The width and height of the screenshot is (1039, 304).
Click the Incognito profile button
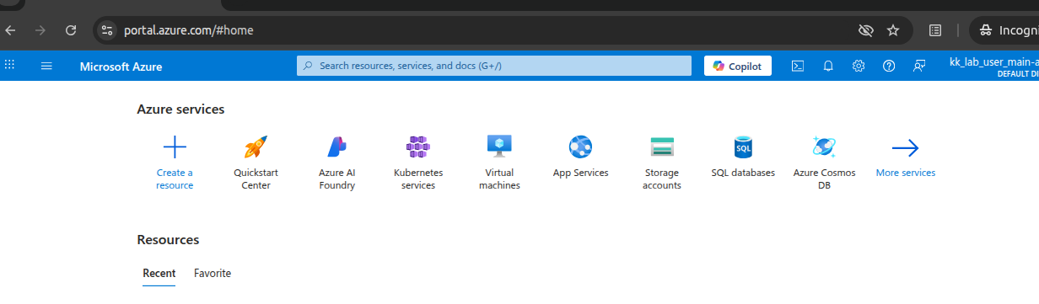point(1005,30)
